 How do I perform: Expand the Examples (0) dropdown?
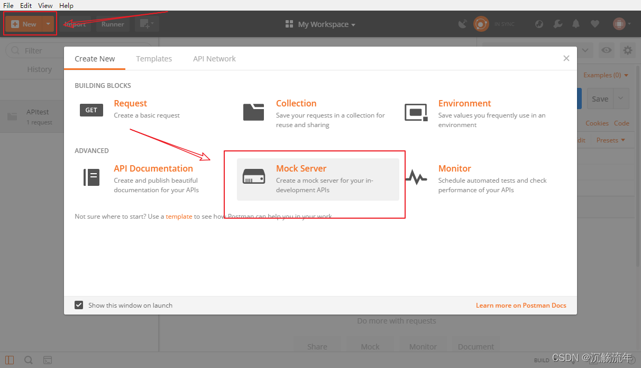tap(606, 75)
